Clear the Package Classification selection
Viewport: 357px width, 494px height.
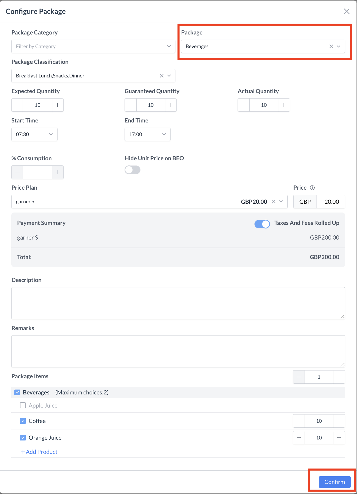(x=162, y=76)
